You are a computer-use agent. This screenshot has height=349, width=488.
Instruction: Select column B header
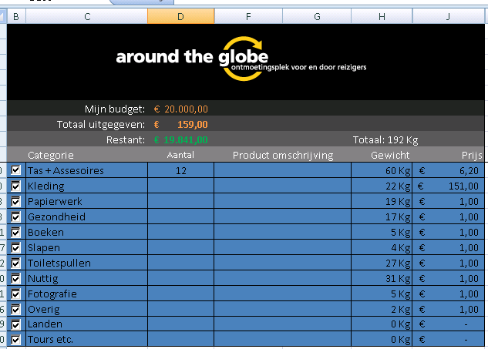pos(16,16)
